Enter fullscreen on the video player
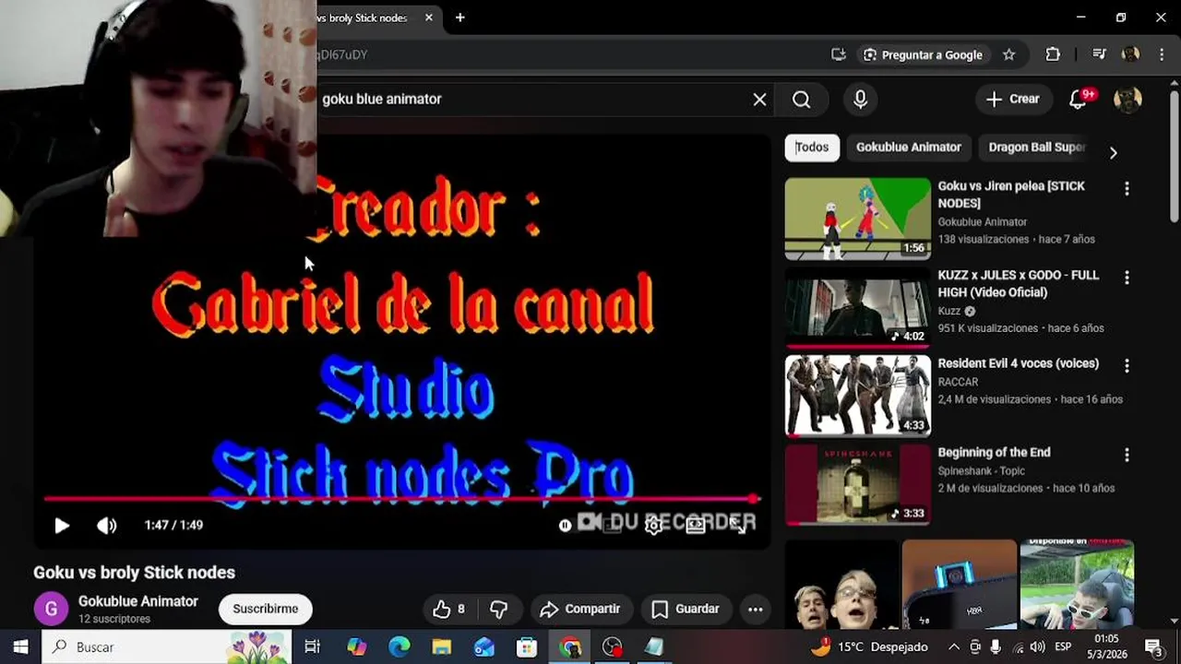This screenshot has width=1181, height=664. (x=737, y=525)
